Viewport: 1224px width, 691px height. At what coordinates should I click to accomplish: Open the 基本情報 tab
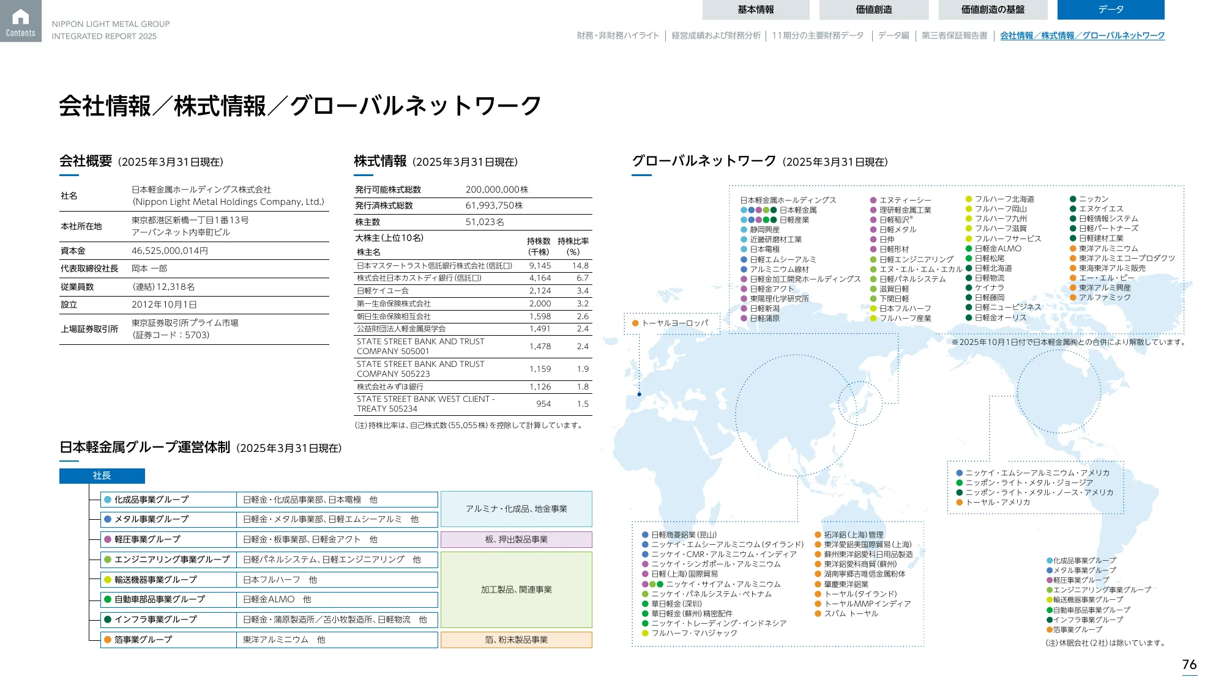[756, 9]
